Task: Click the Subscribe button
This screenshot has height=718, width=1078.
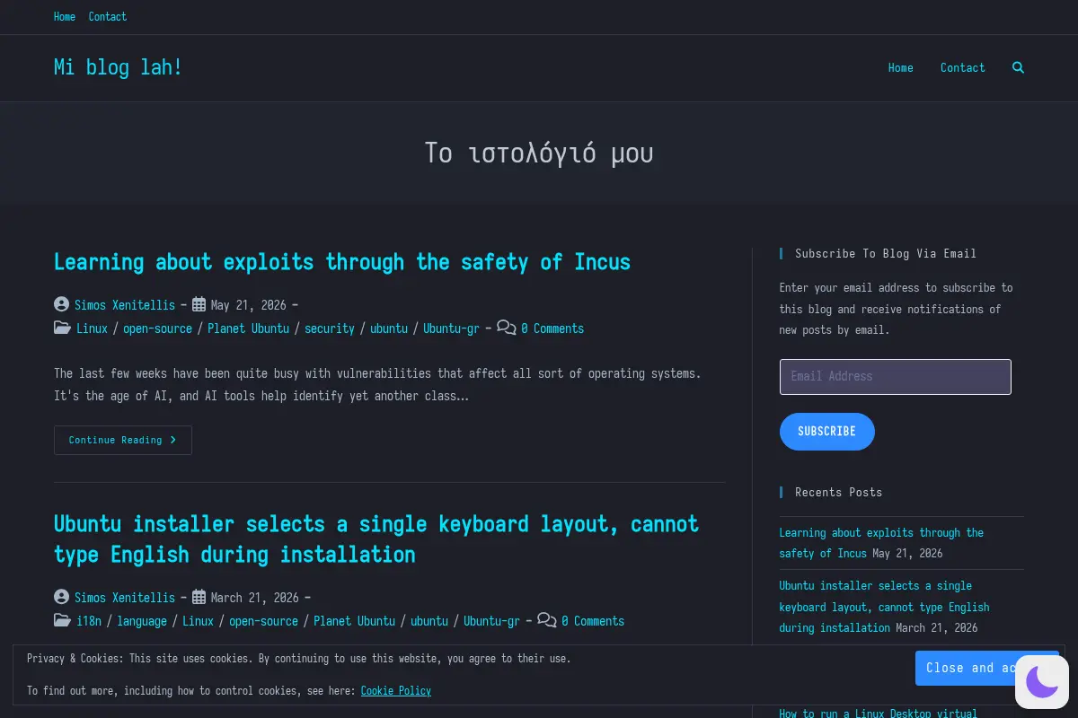Action: pos(827,432)
